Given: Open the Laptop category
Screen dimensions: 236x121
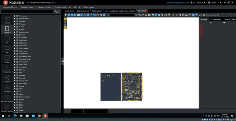Looking at the screenshot, I should point(7,59).
